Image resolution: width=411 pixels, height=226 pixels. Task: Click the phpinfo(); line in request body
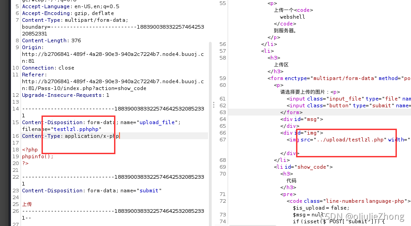37,156
